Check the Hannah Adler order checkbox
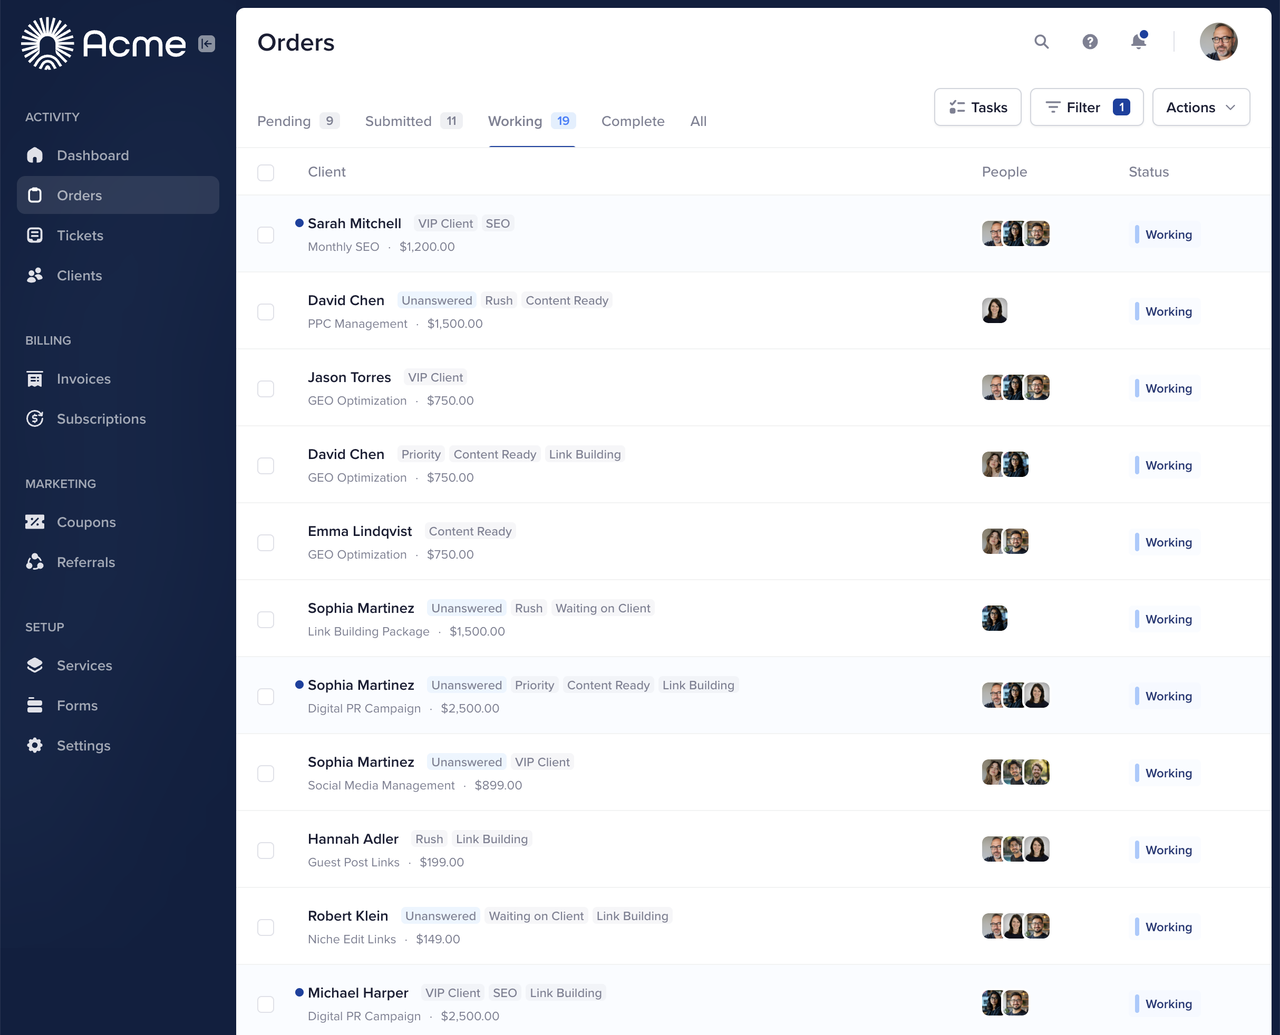The image size is (1280, 1035). (x=265, y=850)
